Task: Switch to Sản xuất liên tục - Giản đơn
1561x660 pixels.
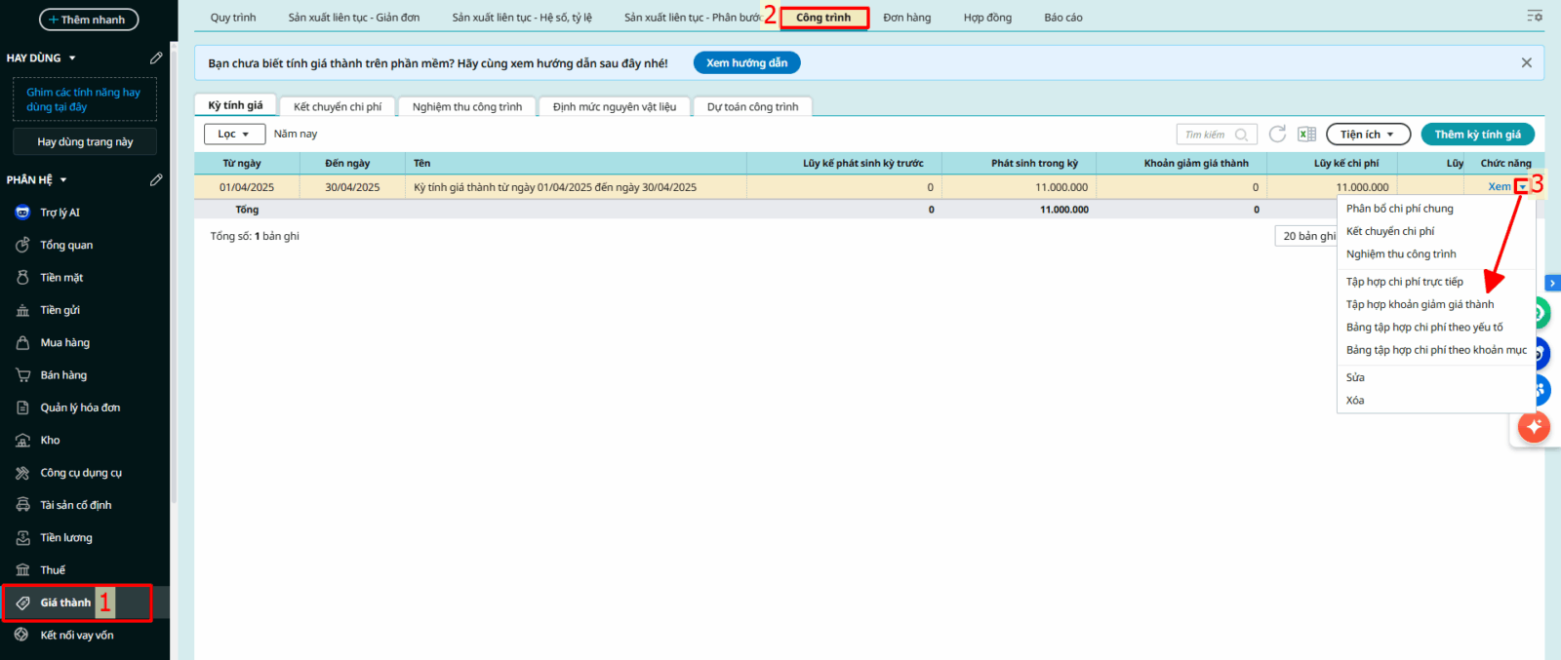Action: tap(354, 18)
